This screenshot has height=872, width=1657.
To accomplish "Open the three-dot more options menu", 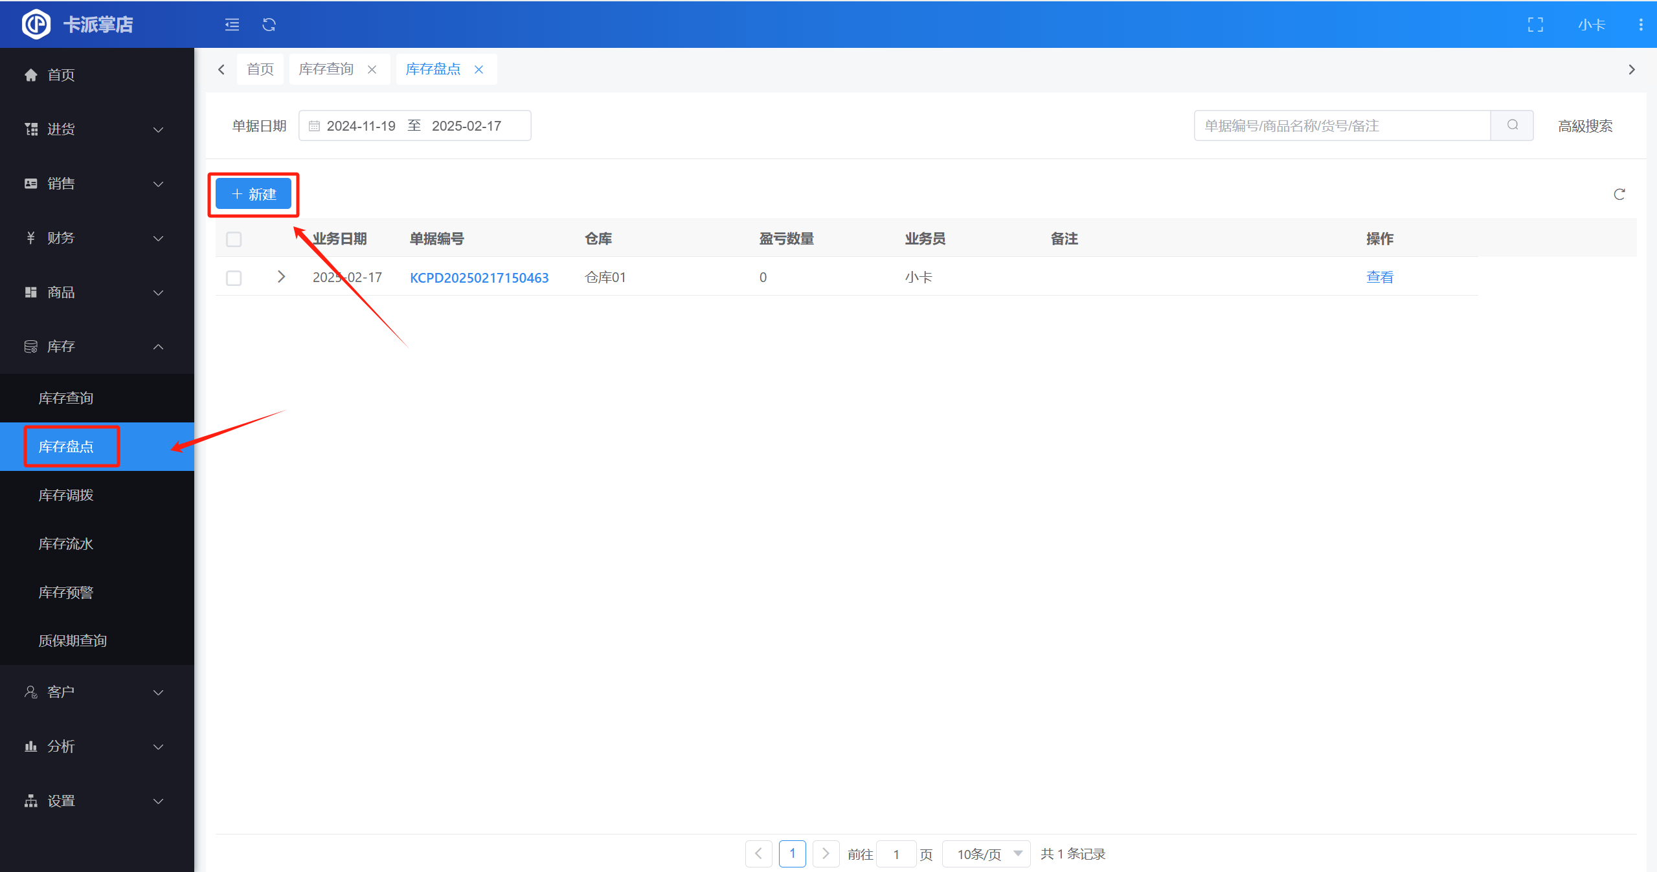I will 1640,25.
